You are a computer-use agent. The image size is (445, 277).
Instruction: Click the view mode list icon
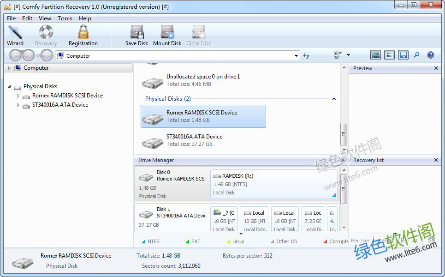click(338, 55)
